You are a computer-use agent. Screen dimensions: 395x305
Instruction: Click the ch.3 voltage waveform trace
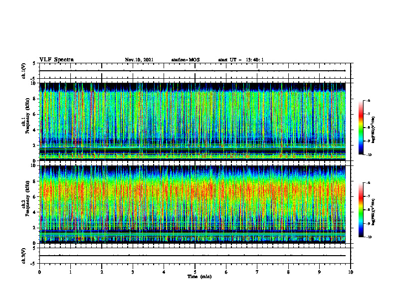click(193, 256)
